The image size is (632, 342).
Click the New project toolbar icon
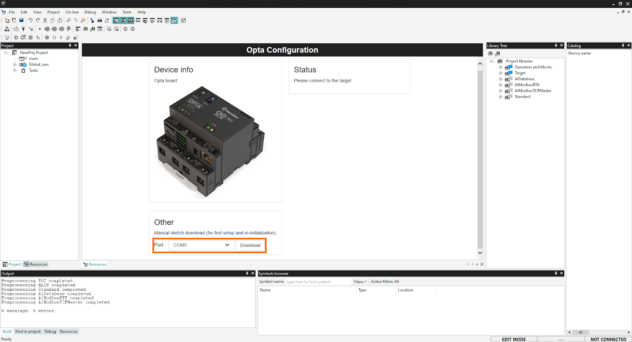(x=7, y=21)
